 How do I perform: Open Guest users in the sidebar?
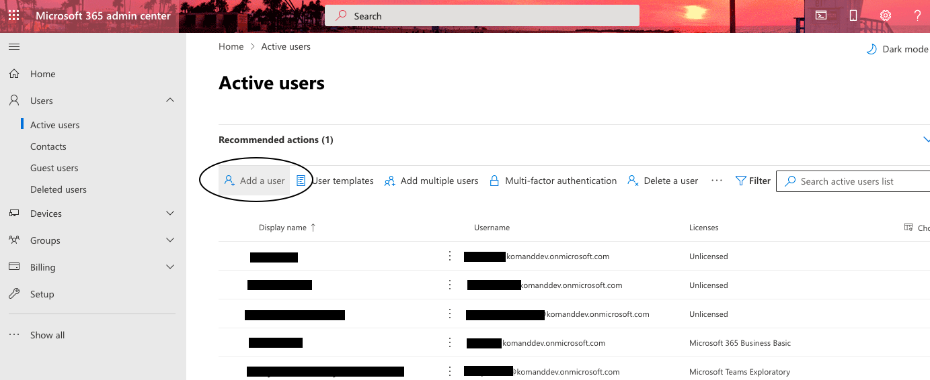pyautogui.click(x=54, y=168)
